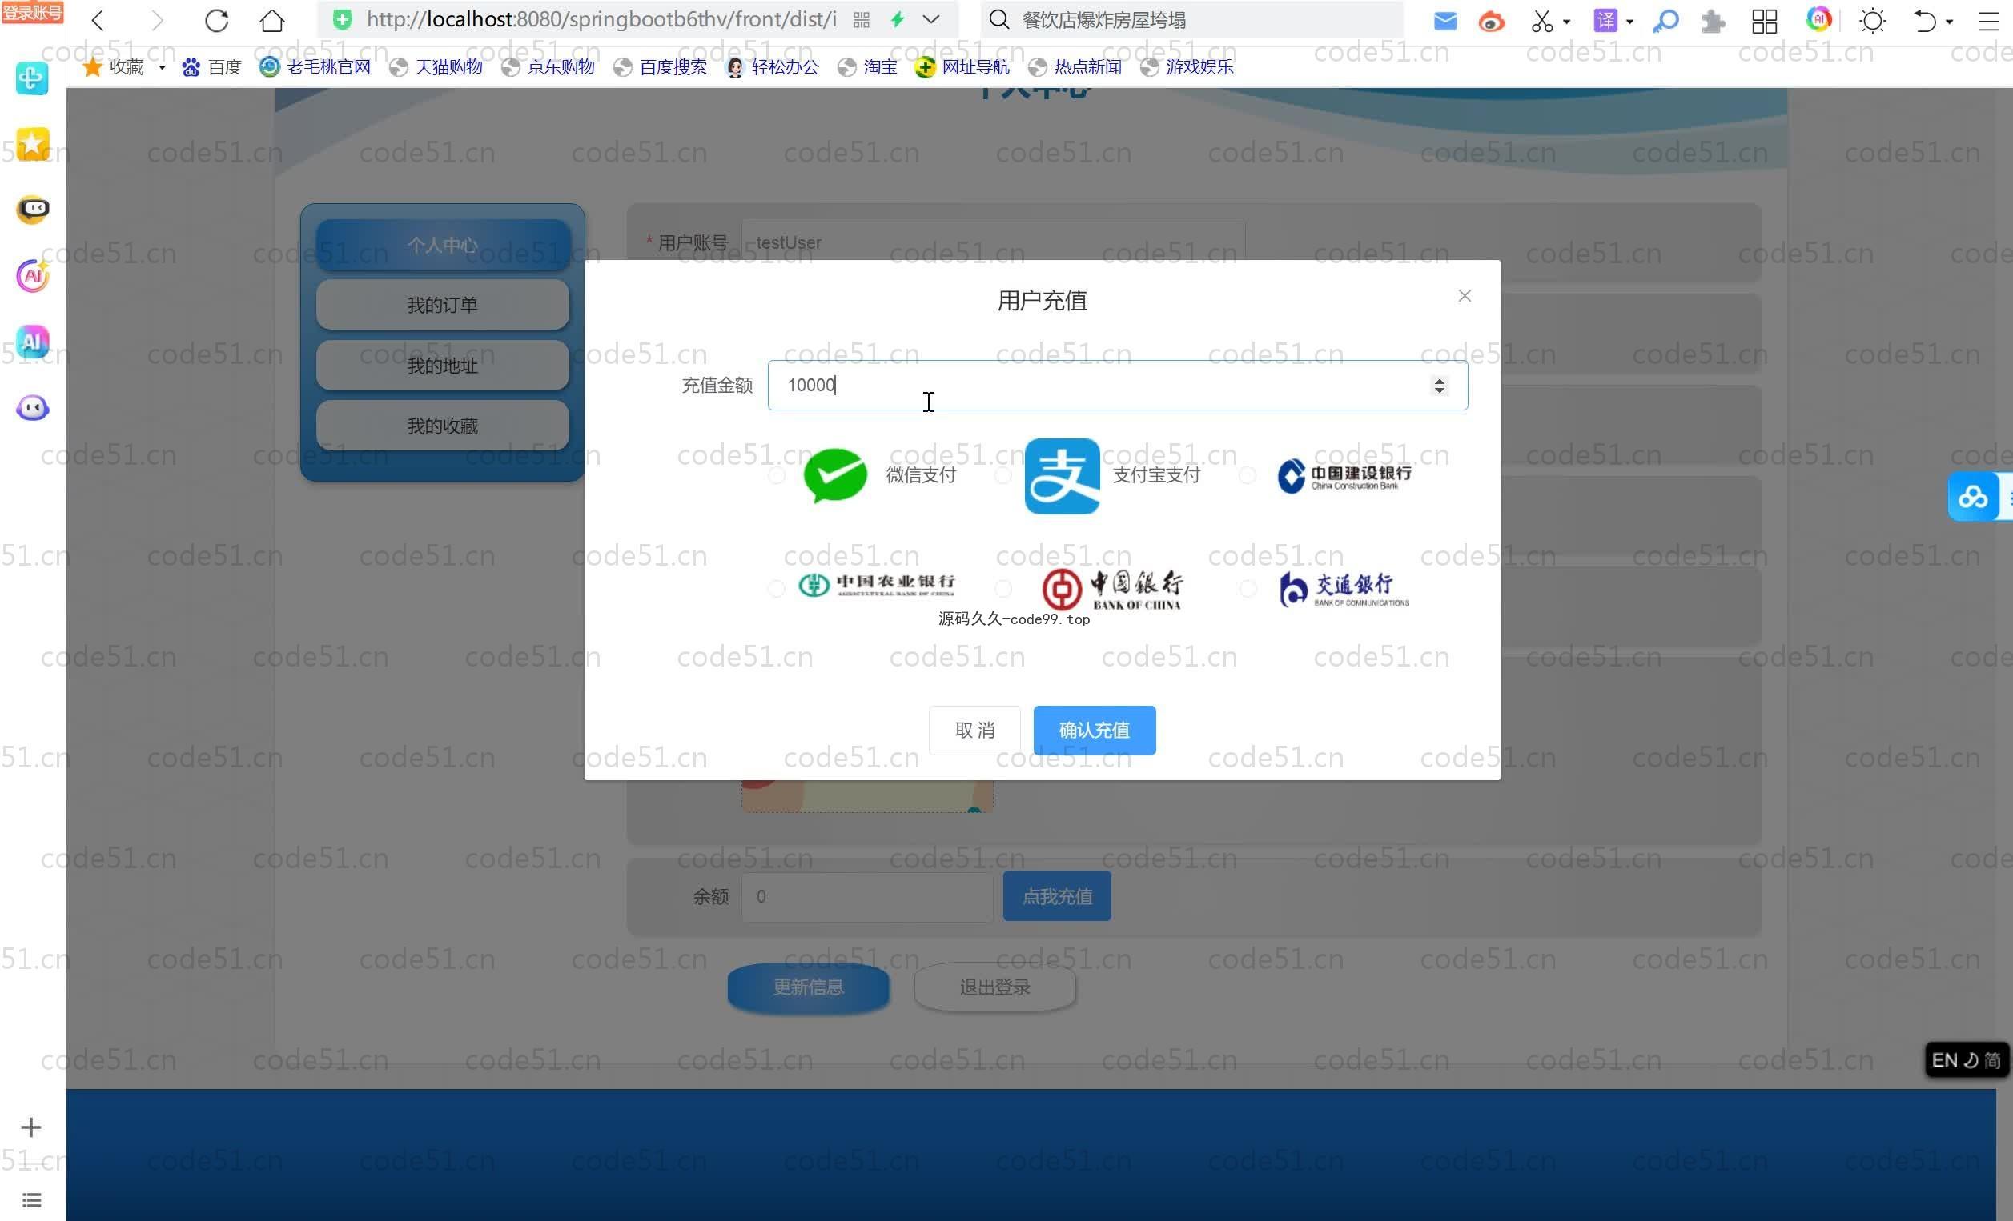Select the 中国建设银行 radio button
Screen dimensions: 2013x1221
[1247, 475]
